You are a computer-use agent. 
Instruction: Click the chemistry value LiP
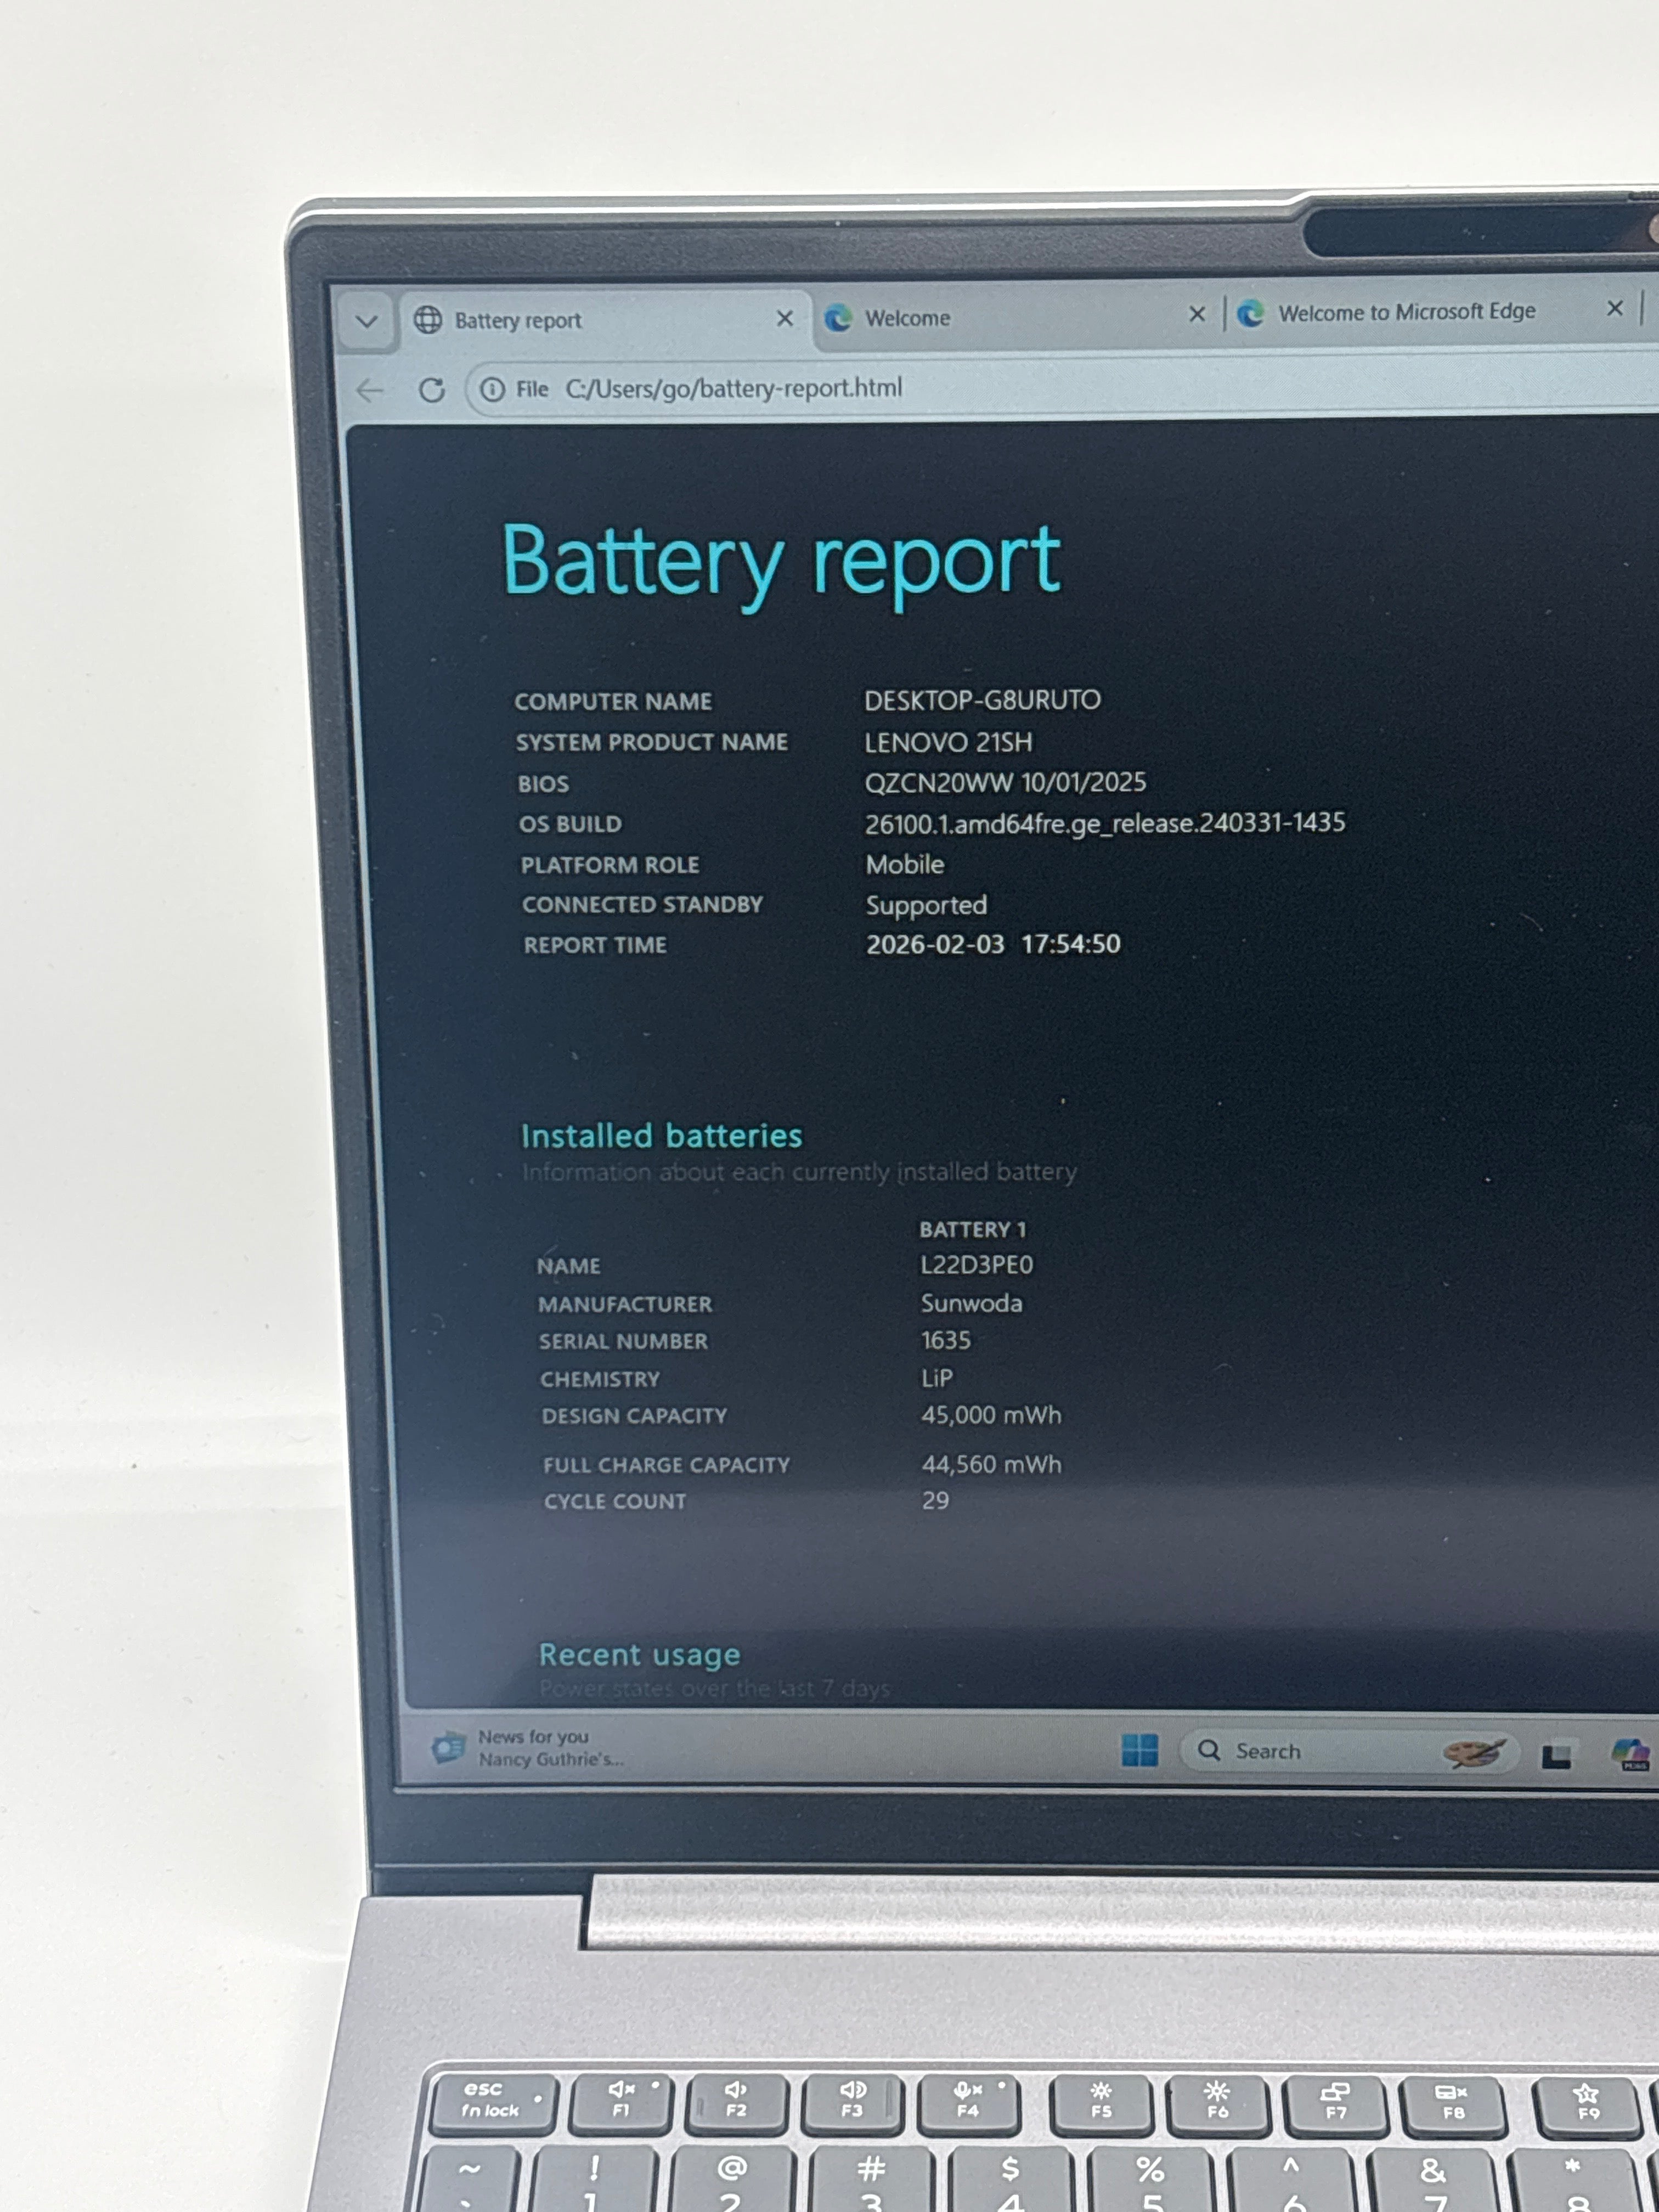[x=937, y=1378]
